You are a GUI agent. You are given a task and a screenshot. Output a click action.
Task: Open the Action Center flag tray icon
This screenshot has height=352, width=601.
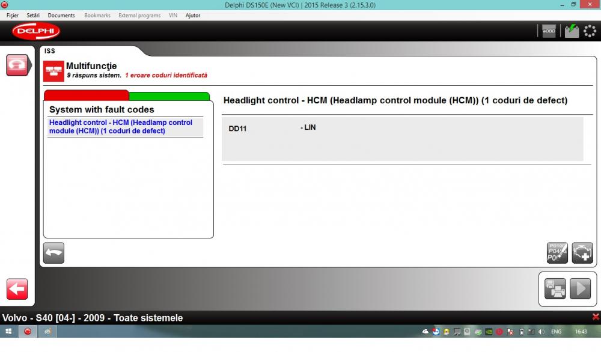pos(510,332)
